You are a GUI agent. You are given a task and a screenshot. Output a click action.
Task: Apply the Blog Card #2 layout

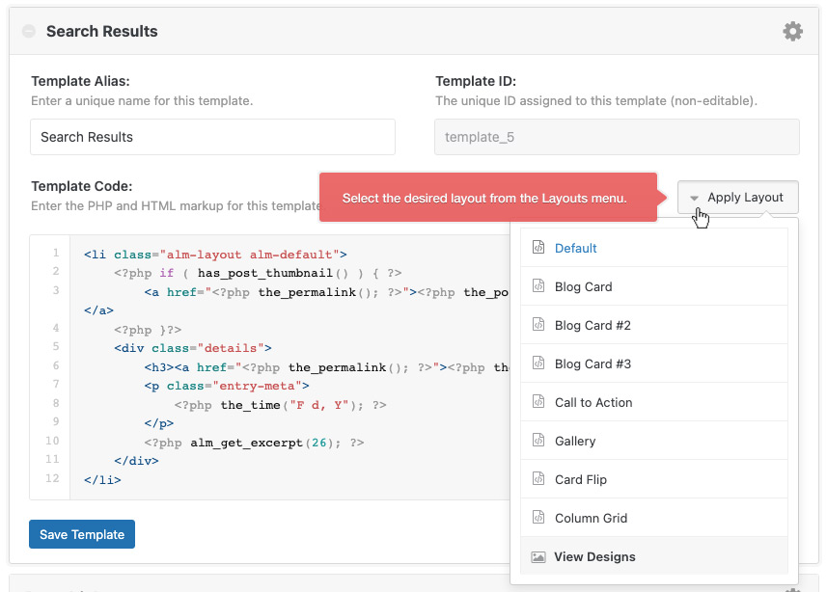click(x=654, y=325)
